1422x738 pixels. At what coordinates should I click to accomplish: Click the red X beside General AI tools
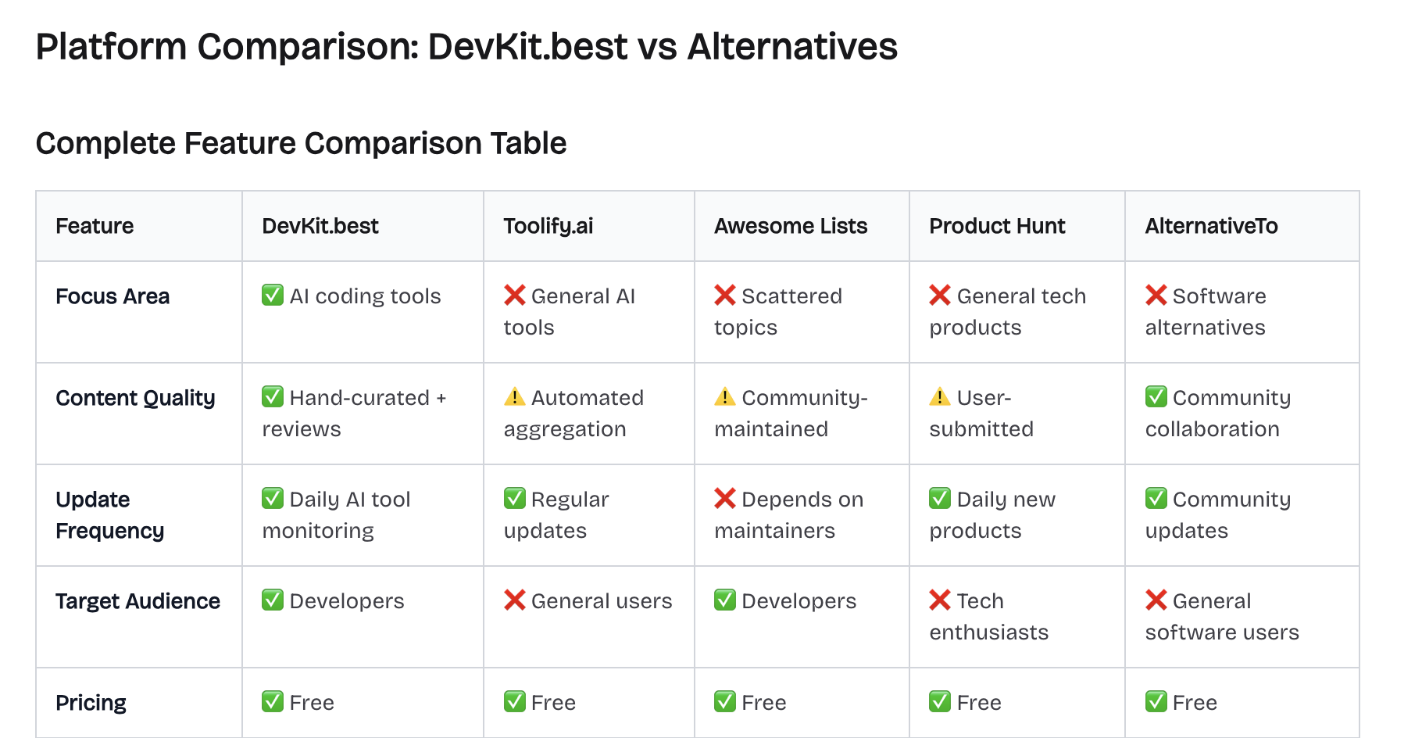pyautogui.click(x=515, y=296)
